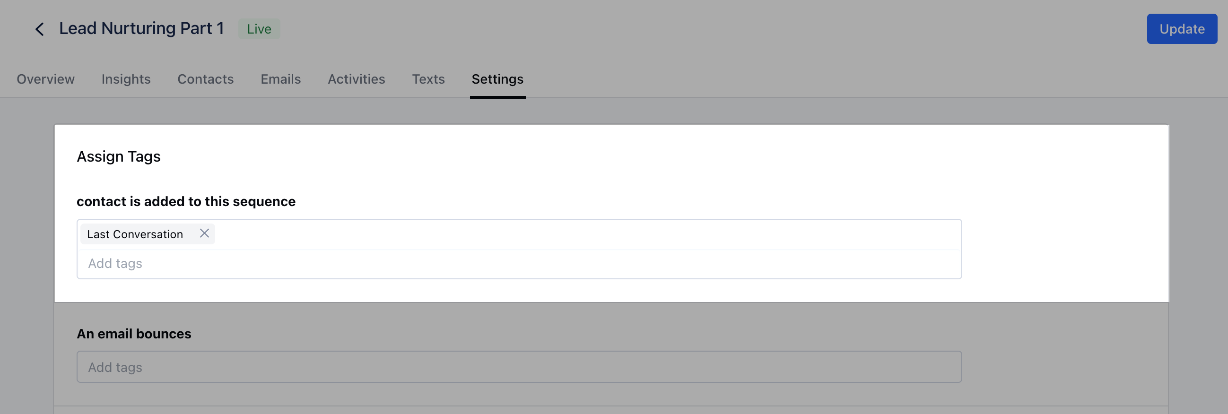Open the Overview tab
The image size is (1228, 414).
pos(46,79)
